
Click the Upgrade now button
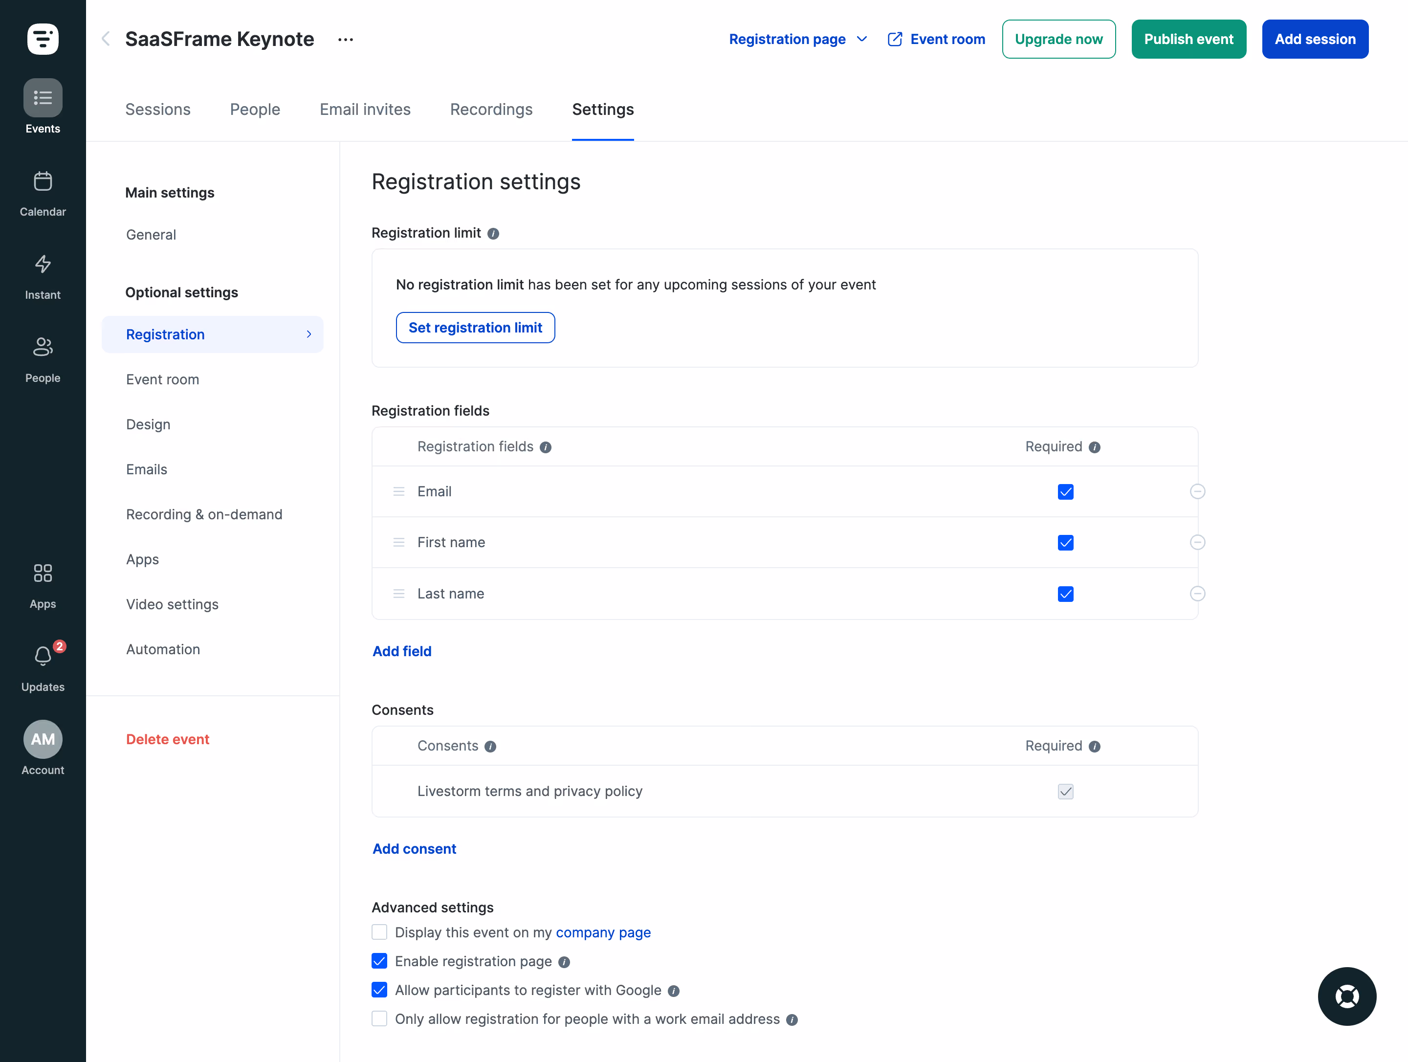[x=1058, y=40]
